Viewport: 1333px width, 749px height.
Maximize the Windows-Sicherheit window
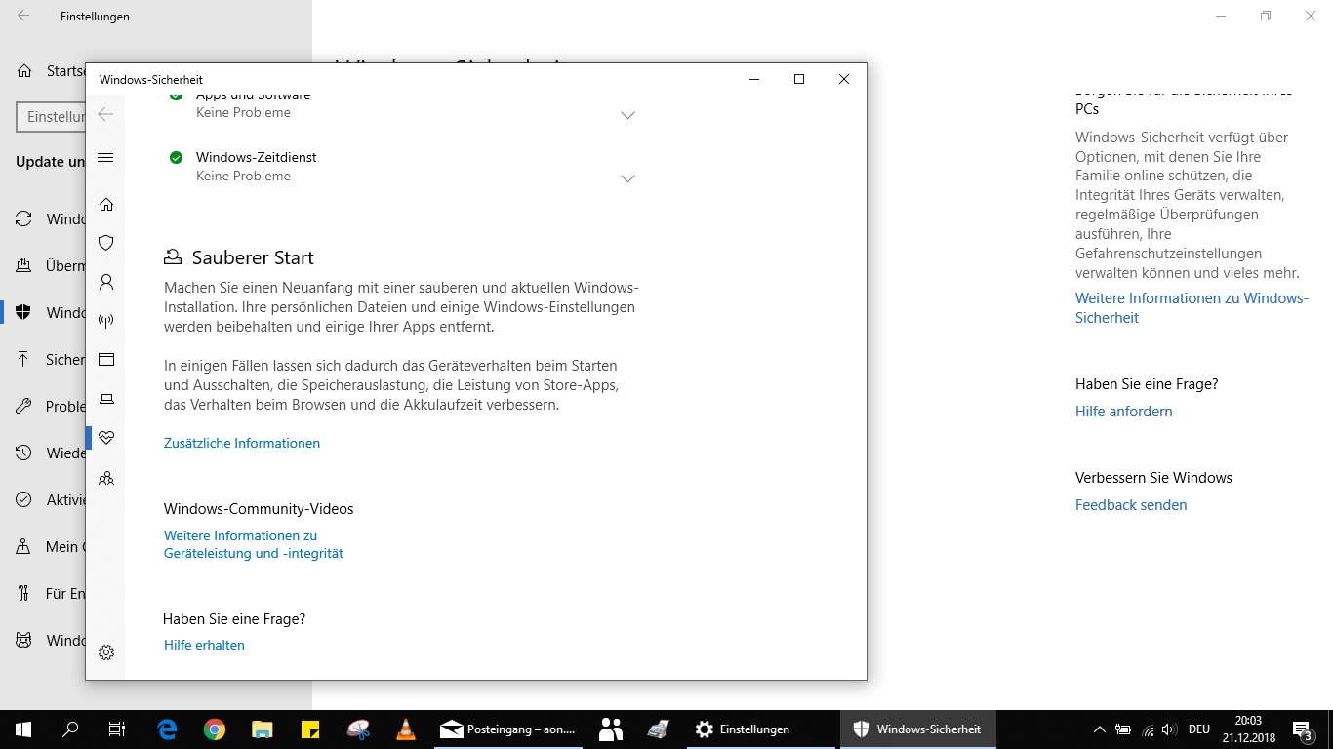tap(799, 79)
